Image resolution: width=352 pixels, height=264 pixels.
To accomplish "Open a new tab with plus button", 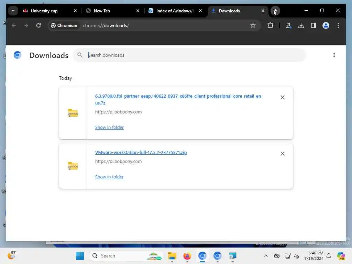I will coord(275,11).
